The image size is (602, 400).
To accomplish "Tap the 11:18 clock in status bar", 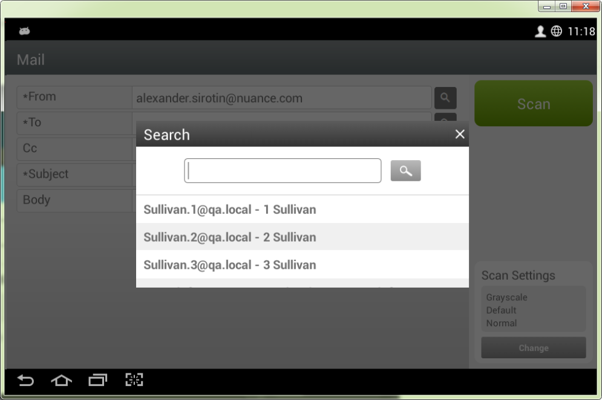I will click(581, 31).
